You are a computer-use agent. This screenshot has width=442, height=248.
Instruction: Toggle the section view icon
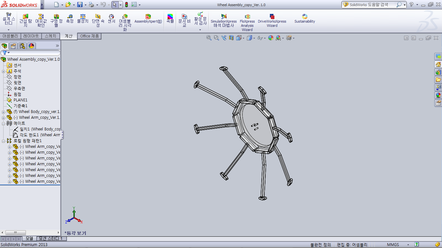pyautogui.click(x=231, y=38)
